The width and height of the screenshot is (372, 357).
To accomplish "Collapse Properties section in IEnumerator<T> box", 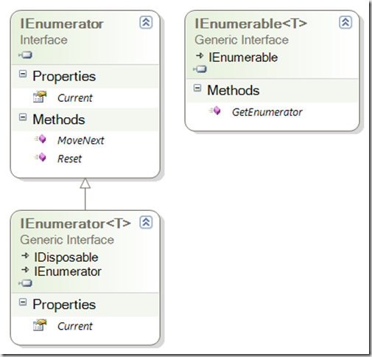I will coord(23,302).
